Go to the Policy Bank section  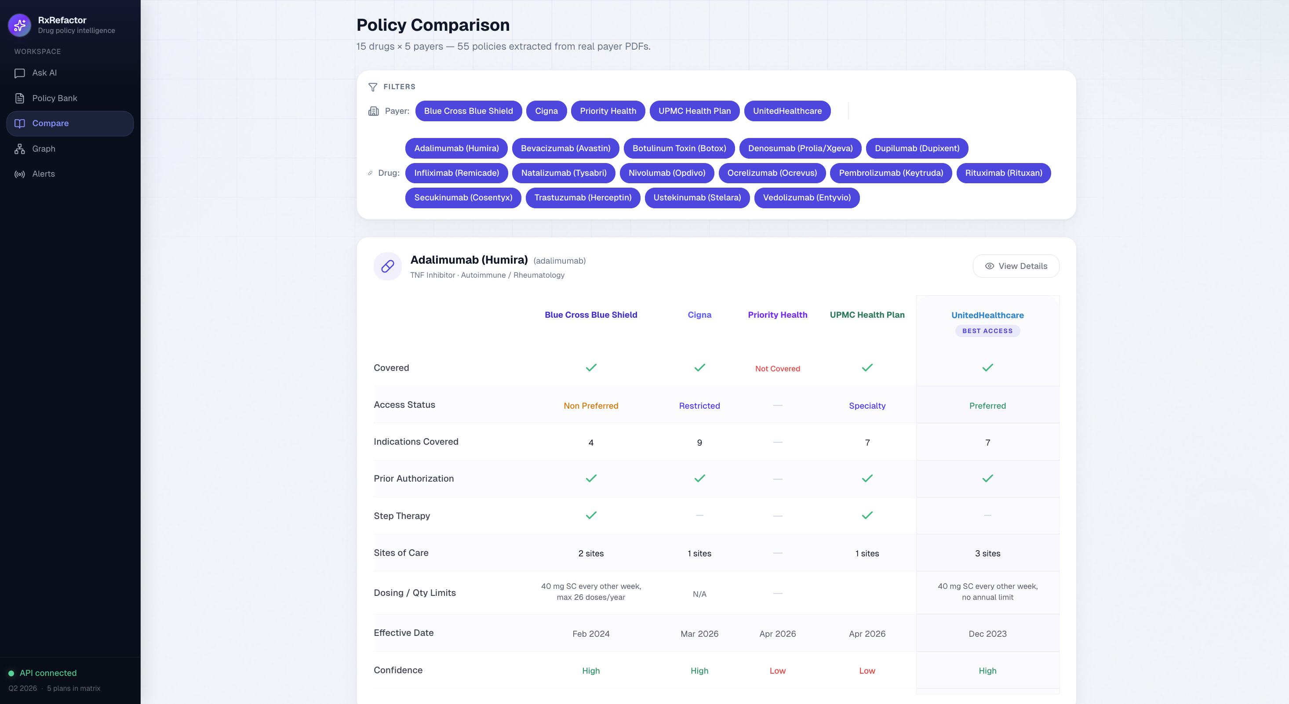(54, 98)
